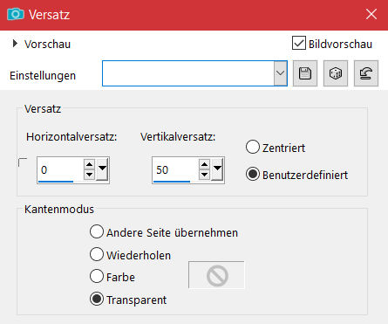Decrease Horizontalversatz with down arrow
This screenshot has height=324, width=388.
[89, 175]
